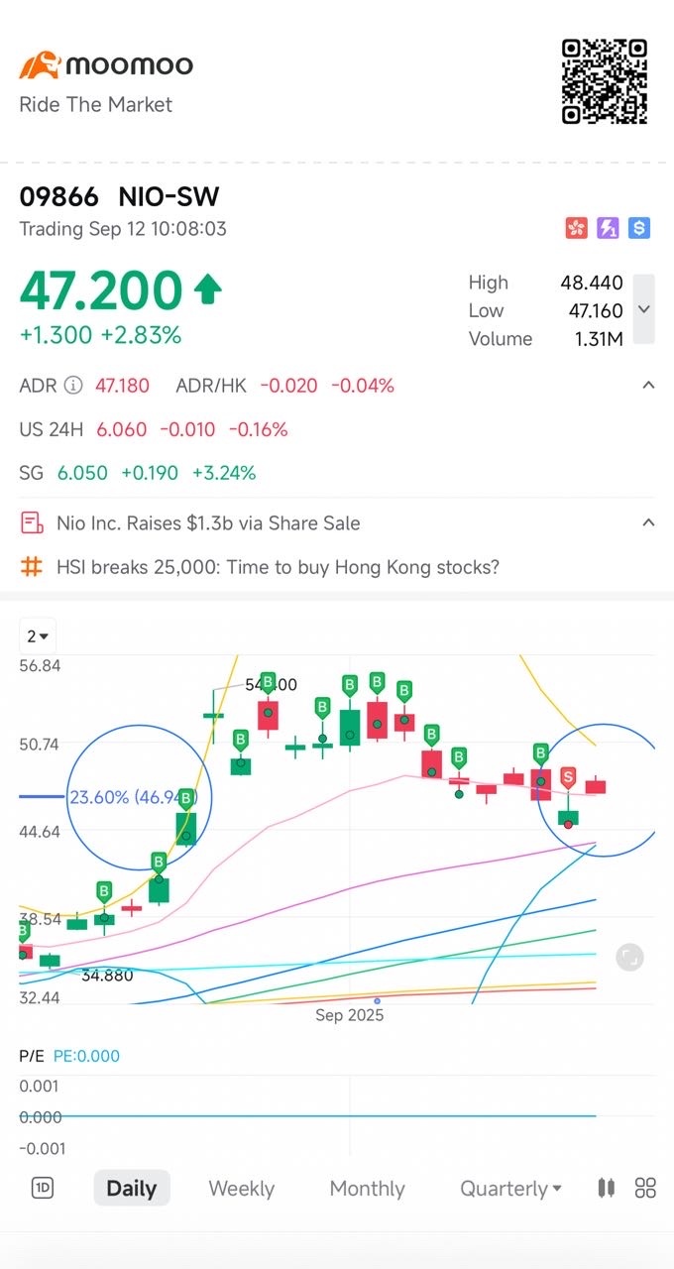Viewport: 674px width, 1269px height.
Task: Open the QR code image
Action: [x=605, y=81]
